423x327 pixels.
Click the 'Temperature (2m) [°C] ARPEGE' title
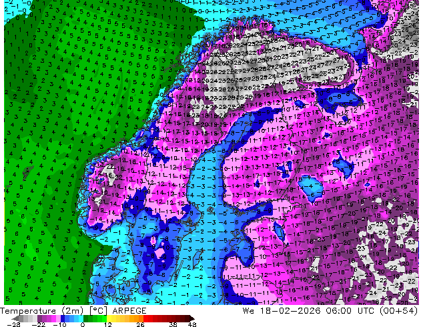coord(73,310)
